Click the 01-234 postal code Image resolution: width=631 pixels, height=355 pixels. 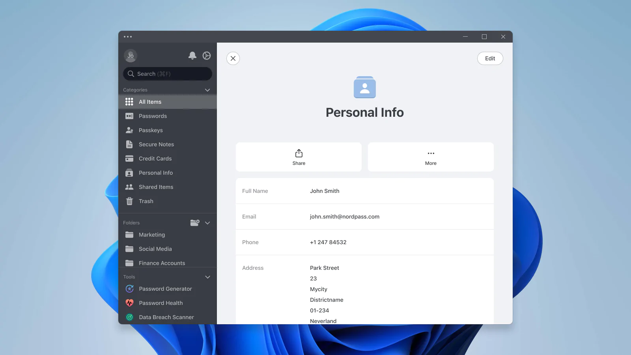[319, 310]
